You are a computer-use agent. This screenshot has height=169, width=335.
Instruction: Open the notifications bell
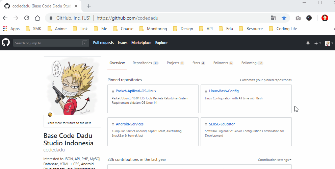308,43
